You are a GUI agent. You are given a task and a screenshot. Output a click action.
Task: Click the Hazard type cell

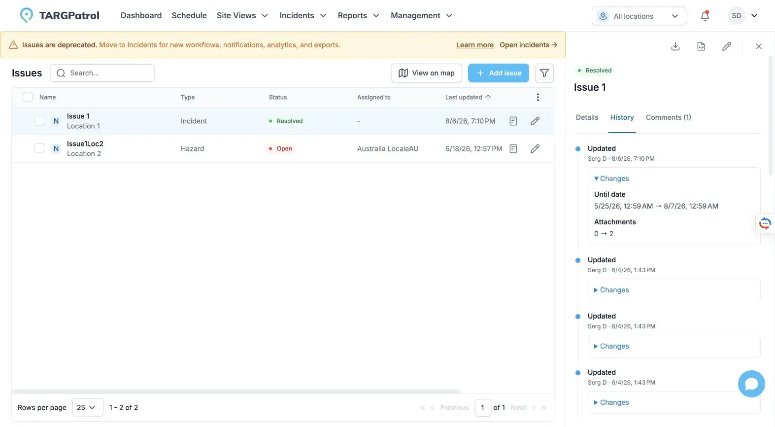[192, 148]
